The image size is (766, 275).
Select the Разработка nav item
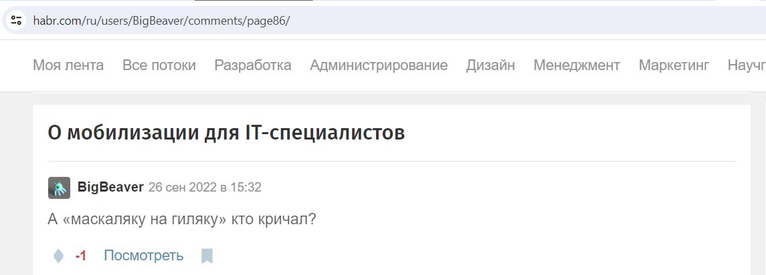[x=253, y=65]
